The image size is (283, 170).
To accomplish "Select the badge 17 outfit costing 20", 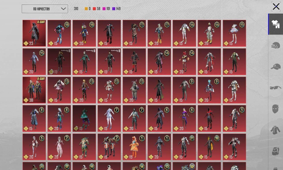I will 159,33.
